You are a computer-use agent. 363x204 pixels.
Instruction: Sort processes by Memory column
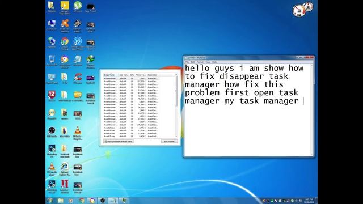141,75
